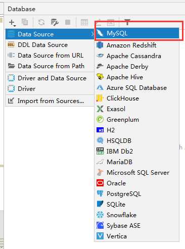Viewport: 185px width, 249px height.
Task: Expand the Data Source submenu arrow
Action: 92,34
